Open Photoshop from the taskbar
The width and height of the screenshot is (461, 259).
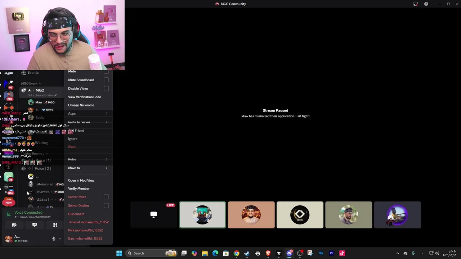[x=321, y=253]
